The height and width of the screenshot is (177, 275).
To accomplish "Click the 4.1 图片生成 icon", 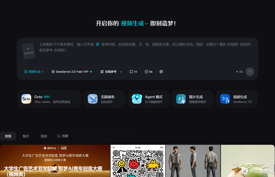I will pos(181,99).
